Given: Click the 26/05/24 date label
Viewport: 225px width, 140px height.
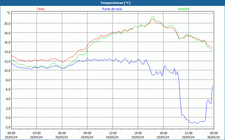Looking at the screenshot, I should (x=213, y=137).
